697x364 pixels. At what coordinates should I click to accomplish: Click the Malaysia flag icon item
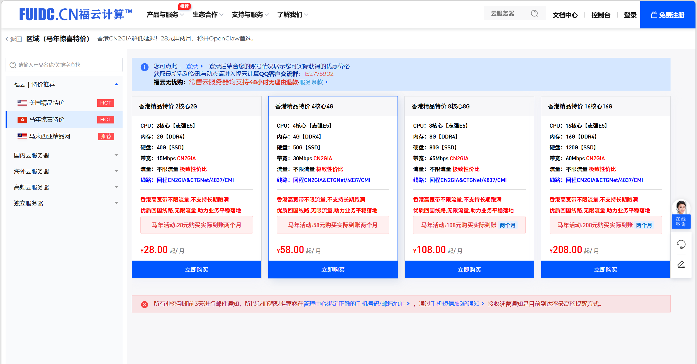pos(22,136)
